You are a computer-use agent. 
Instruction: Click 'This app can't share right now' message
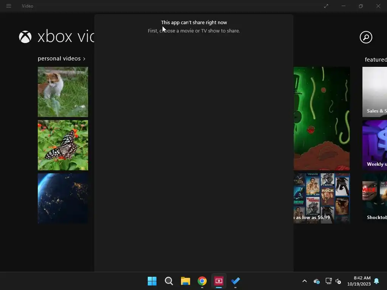click(x=194, y=22)
